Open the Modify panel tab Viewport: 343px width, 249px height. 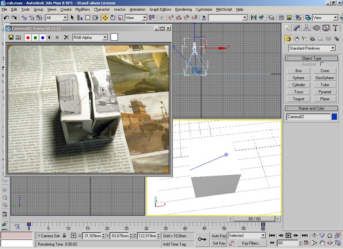(x=298, y=28)
